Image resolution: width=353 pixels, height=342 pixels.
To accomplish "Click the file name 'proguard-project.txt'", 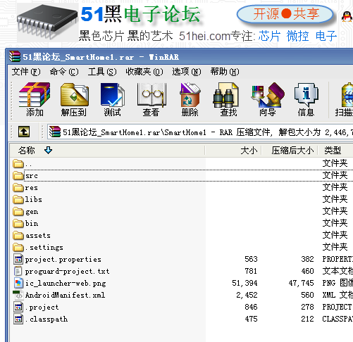I will [68, 272].
